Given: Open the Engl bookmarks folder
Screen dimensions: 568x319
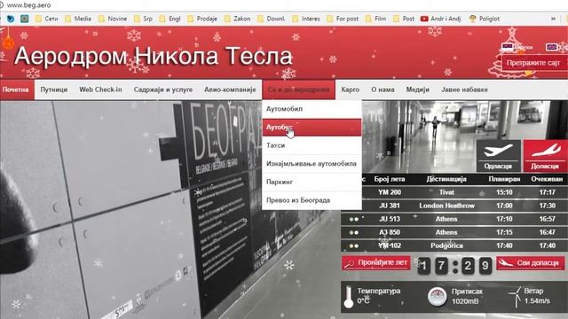Looking at the screenshot, I should pyautogui.click(x=170, y=19).
